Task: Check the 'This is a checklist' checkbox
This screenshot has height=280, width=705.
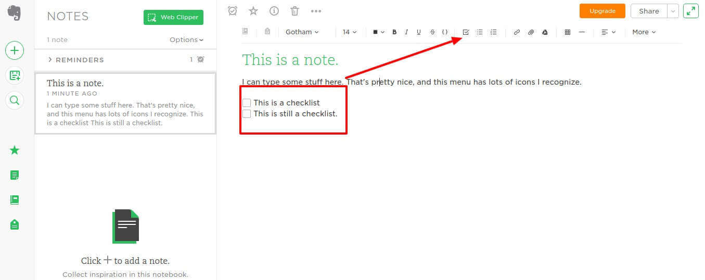Action: pyautogui.click(x=247, y=103)
